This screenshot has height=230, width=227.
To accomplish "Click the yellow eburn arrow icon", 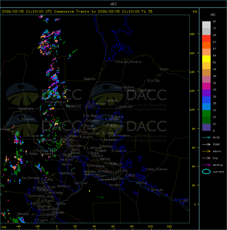I will pyautogui.click(x=206, y=151).
